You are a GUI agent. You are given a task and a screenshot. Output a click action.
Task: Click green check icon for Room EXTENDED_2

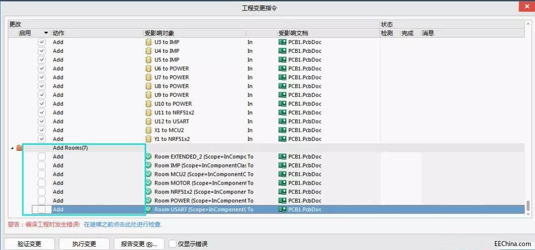point(148,157)
